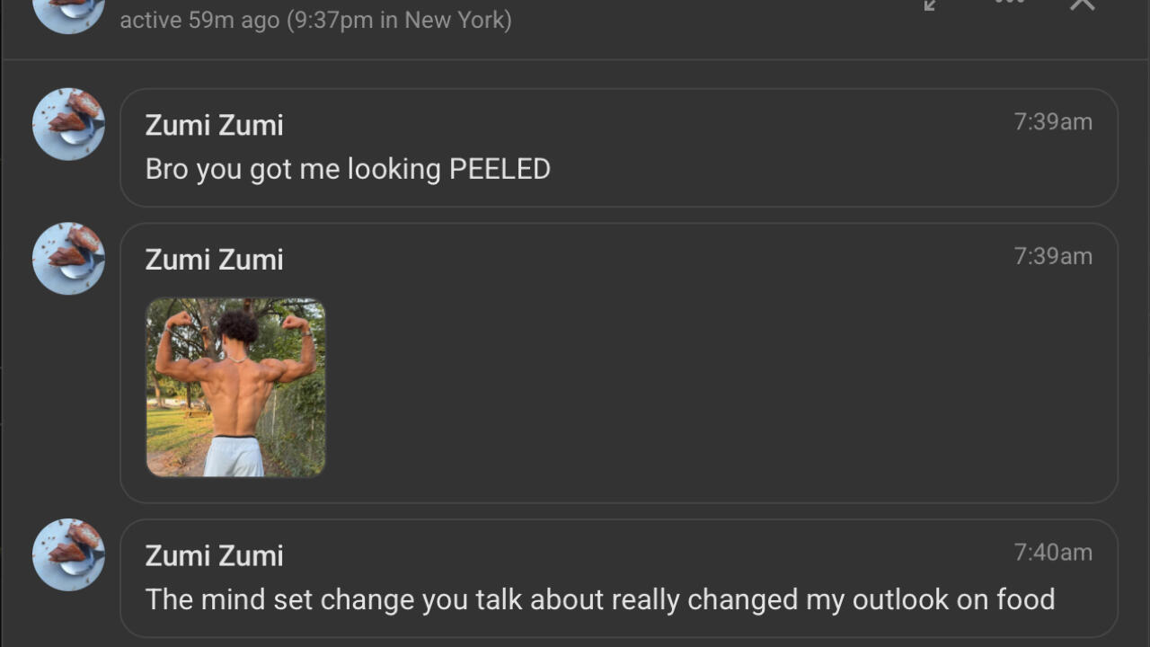This screenshot has height=647, width=1150.
Task: Open the more options ellipsis menu
Action: [1009, 3]
